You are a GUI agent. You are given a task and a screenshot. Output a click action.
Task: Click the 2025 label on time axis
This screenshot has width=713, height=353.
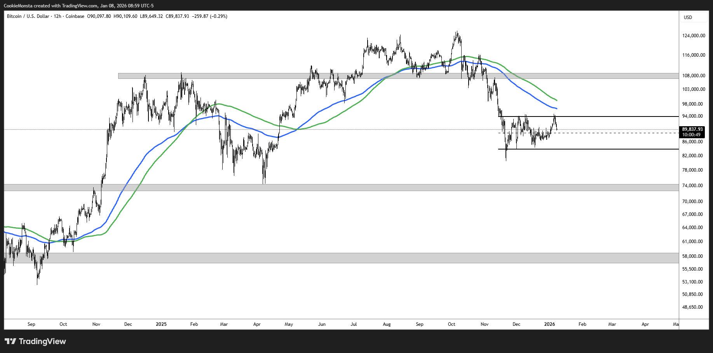tap(161, 324)
